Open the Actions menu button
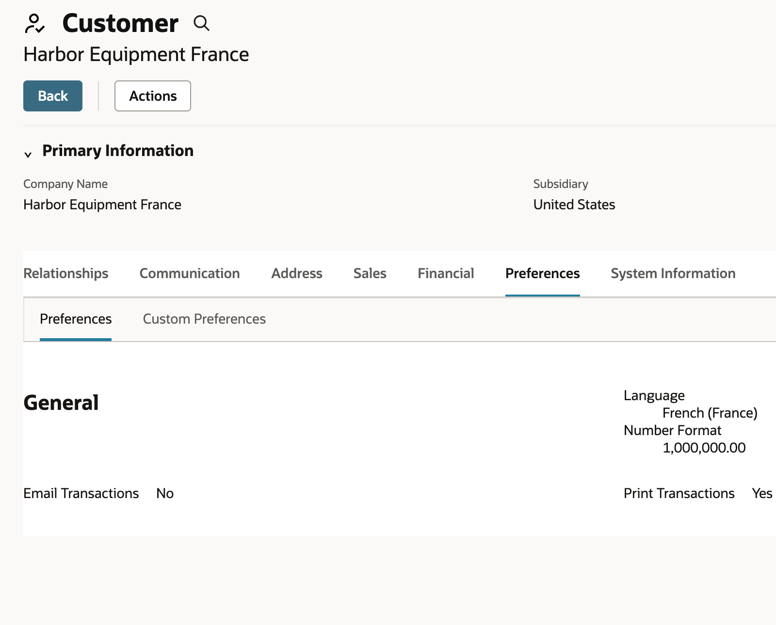Viewport: 776px width, 625px height. [153, 96]
